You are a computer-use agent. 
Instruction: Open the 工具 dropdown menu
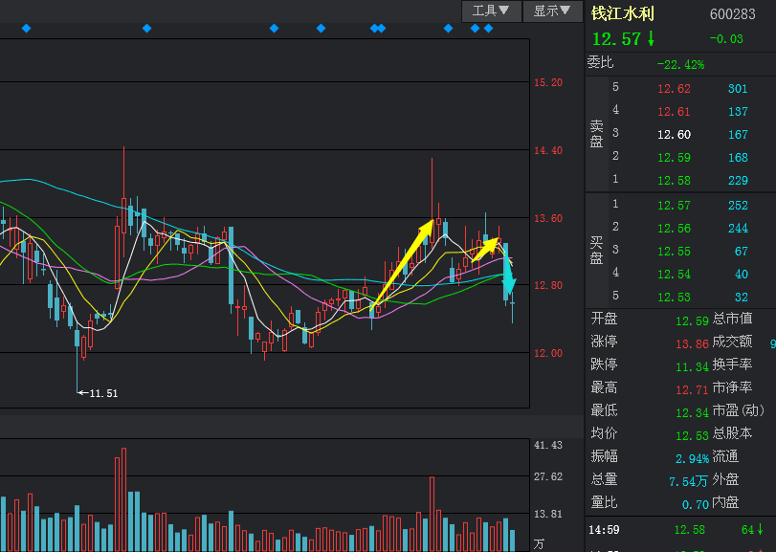(x=492, y=11)
